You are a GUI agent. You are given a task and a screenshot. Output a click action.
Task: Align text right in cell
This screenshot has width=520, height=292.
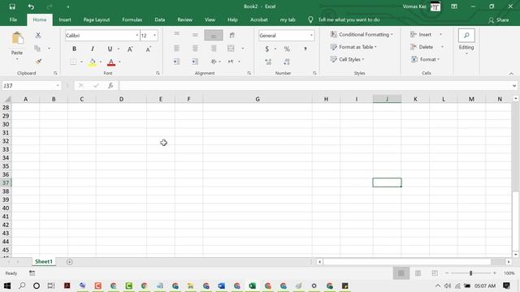coord(214,49)
